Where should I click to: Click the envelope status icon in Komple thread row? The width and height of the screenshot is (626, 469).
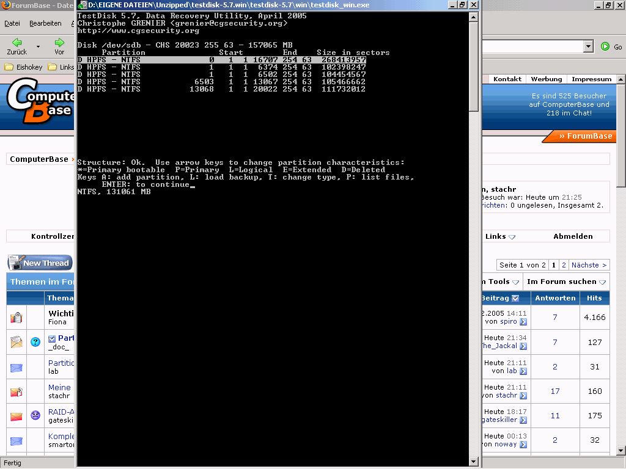[x=17, y=441]
